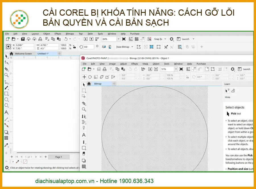This screenshot has height=189, width=256.
Task: Toggle the Hints button in Learn panel
Action: coord(227,91)
